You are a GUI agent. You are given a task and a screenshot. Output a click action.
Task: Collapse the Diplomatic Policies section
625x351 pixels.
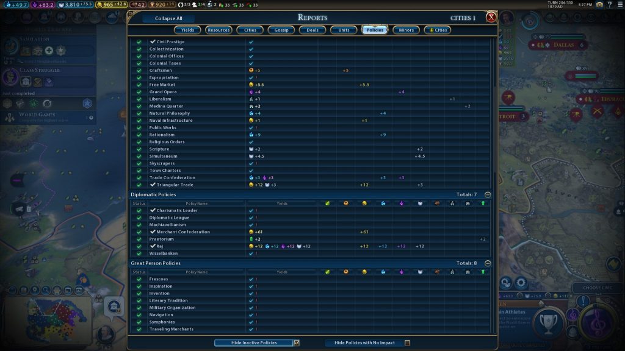tap(487, 195)
